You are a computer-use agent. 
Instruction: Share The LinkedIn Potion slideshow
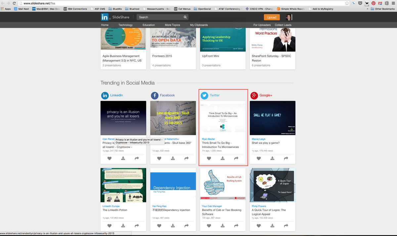[137, 226]
